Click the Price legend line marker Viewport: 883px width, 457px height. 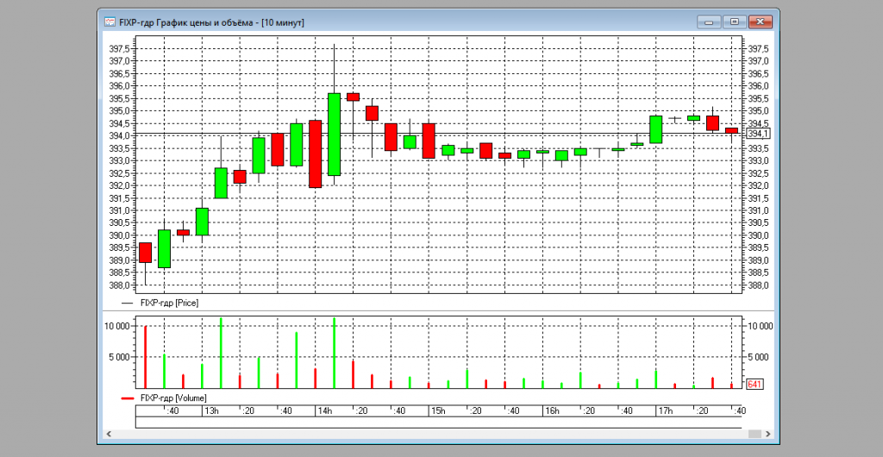128,304
